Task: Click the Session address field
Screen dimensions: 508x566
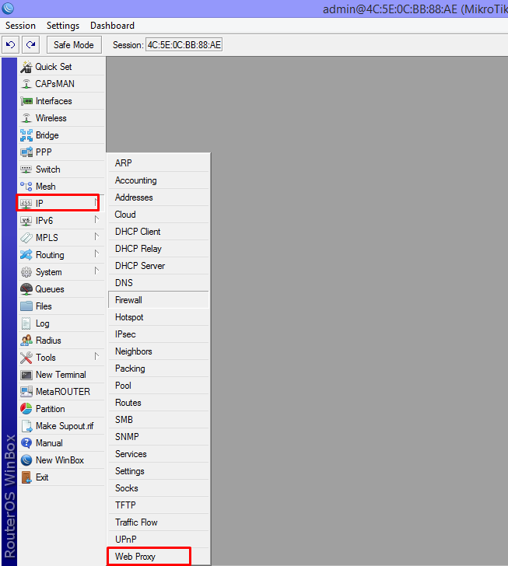Action: coord(184,45)
